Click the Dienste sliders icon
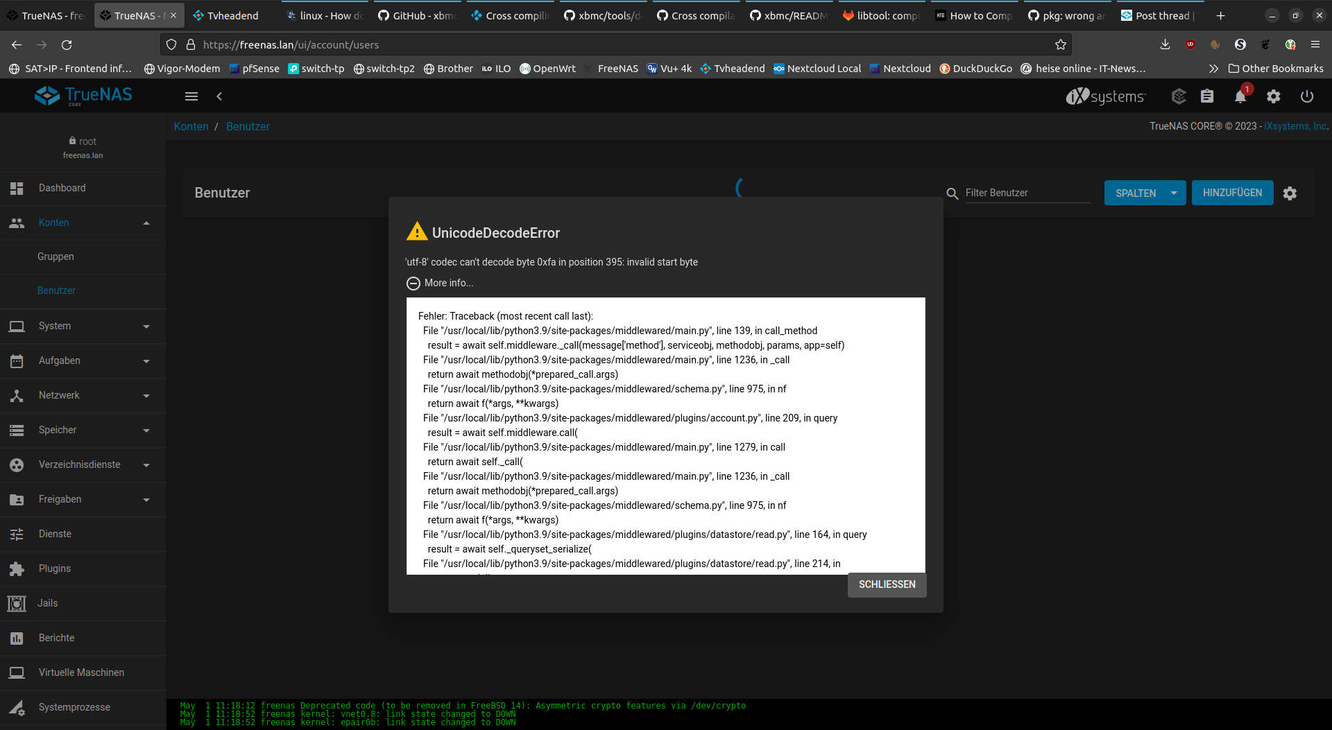This screenshot has height=730, width=1332. click(x=17, y=534)
